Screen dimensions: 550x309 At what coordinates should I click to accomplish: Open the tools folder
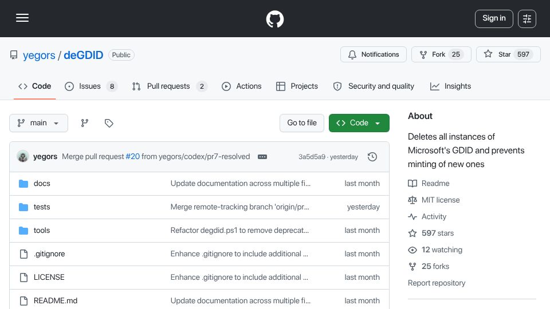pos(42,231)
